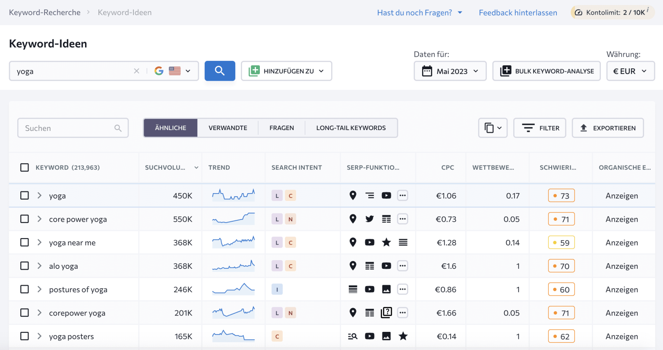Select all keywords with header checkbox

[x=25, y=168]
